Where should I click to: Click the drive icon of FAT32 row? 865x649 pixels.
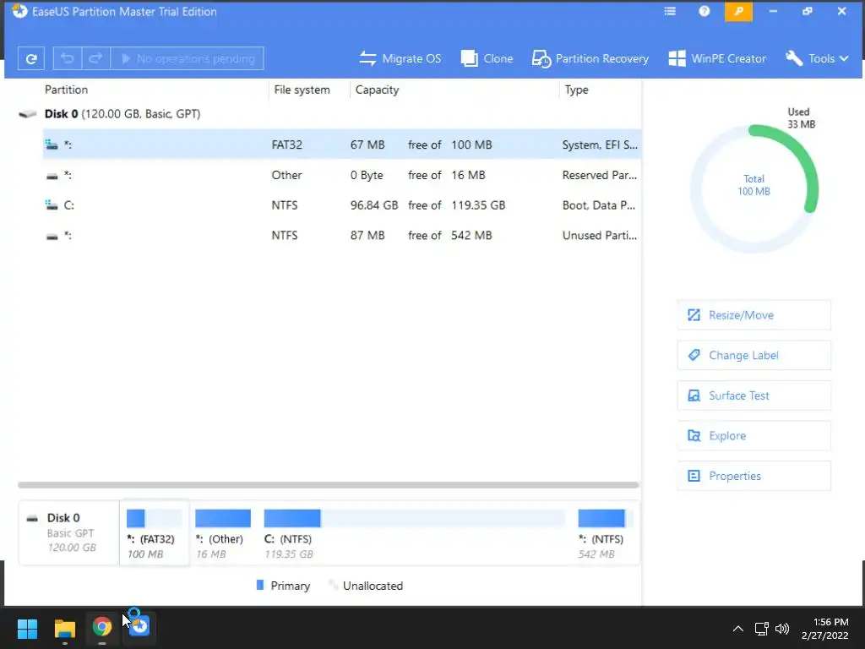coord(52,145)
